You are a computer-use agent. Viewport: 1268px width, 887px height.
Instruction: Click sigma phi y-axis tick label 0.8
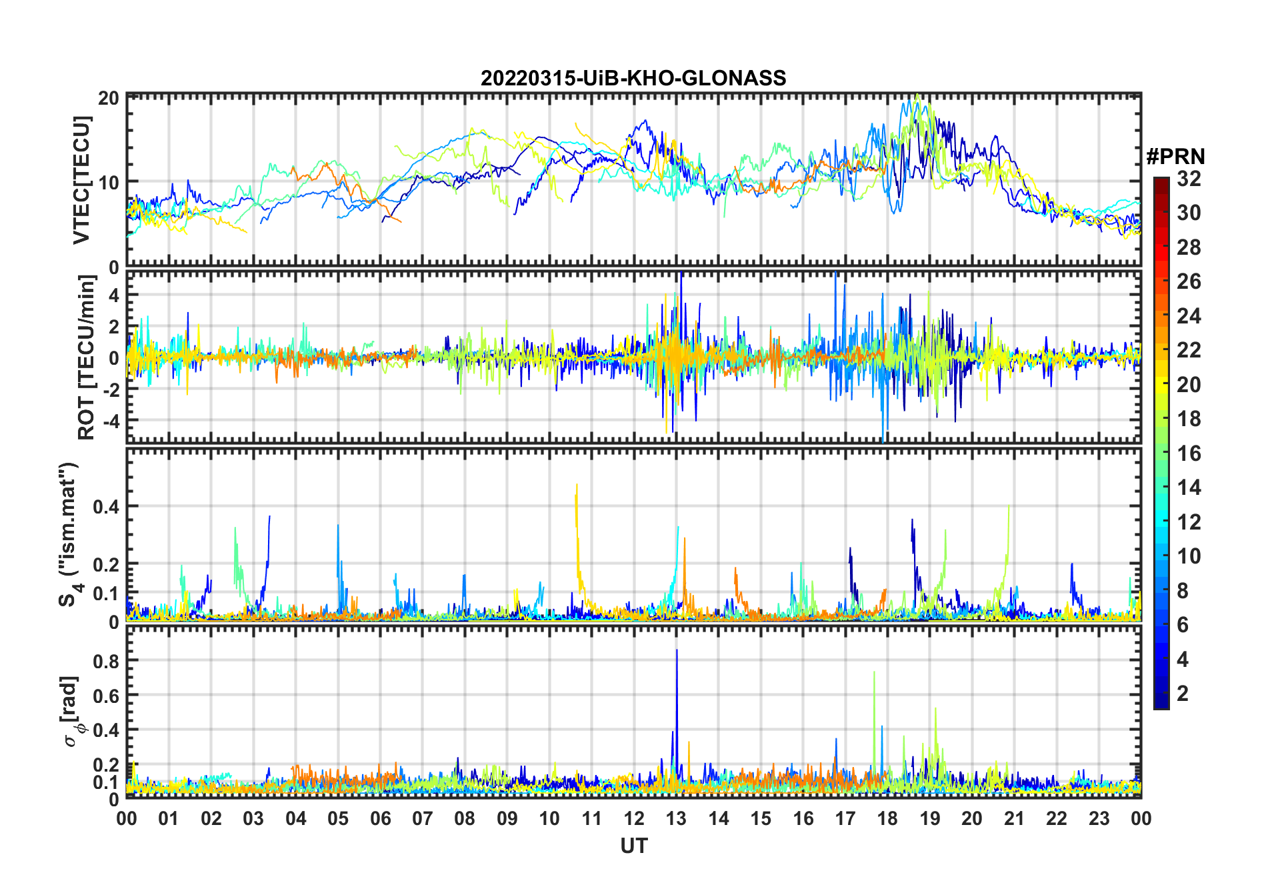tap(106, 661)
